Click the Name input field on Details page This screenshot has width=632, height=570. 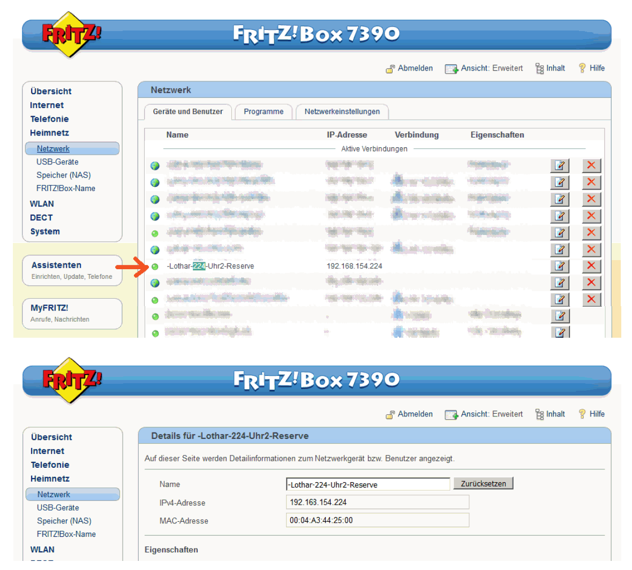pyautogui.click(x=368, y=484)
